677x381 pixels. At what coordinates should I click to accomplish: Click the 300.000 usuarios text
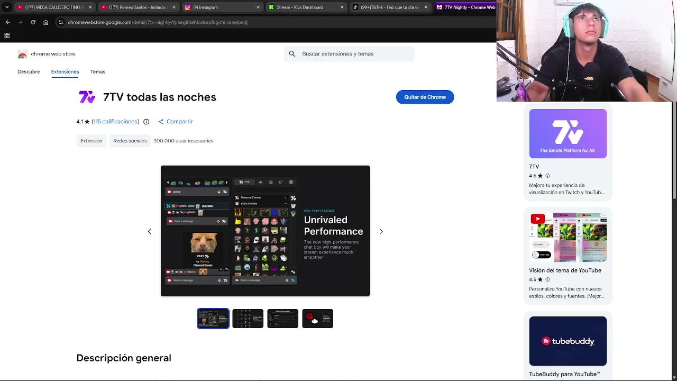tap(184, 141)
